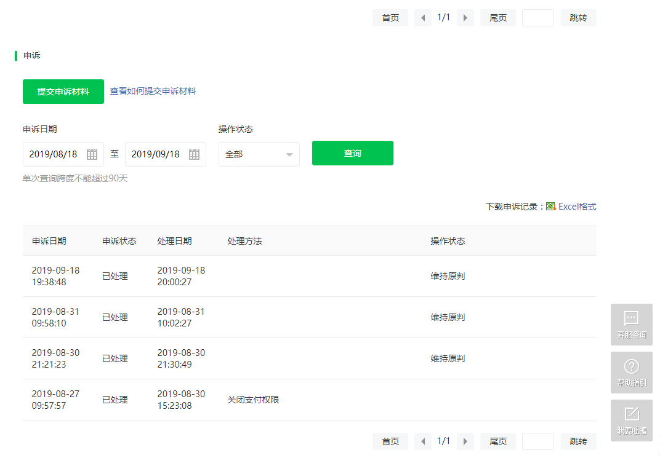The height and width of the screenshot is (458, 660).
Task: Click 已处理 in the 2019-08-27 row
Action: pyautogui.click(x=115, y=400)
